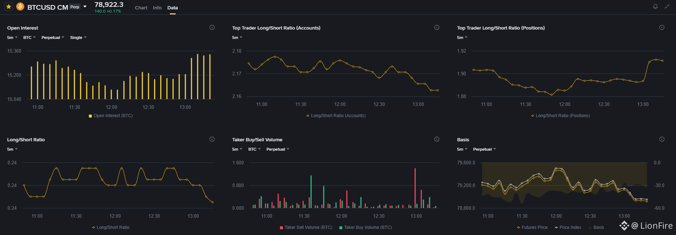This screenshot has width=676, height=235.
Task: Open the 5m interval dropdown in Open Interest
Action: [x=12, y=37]
